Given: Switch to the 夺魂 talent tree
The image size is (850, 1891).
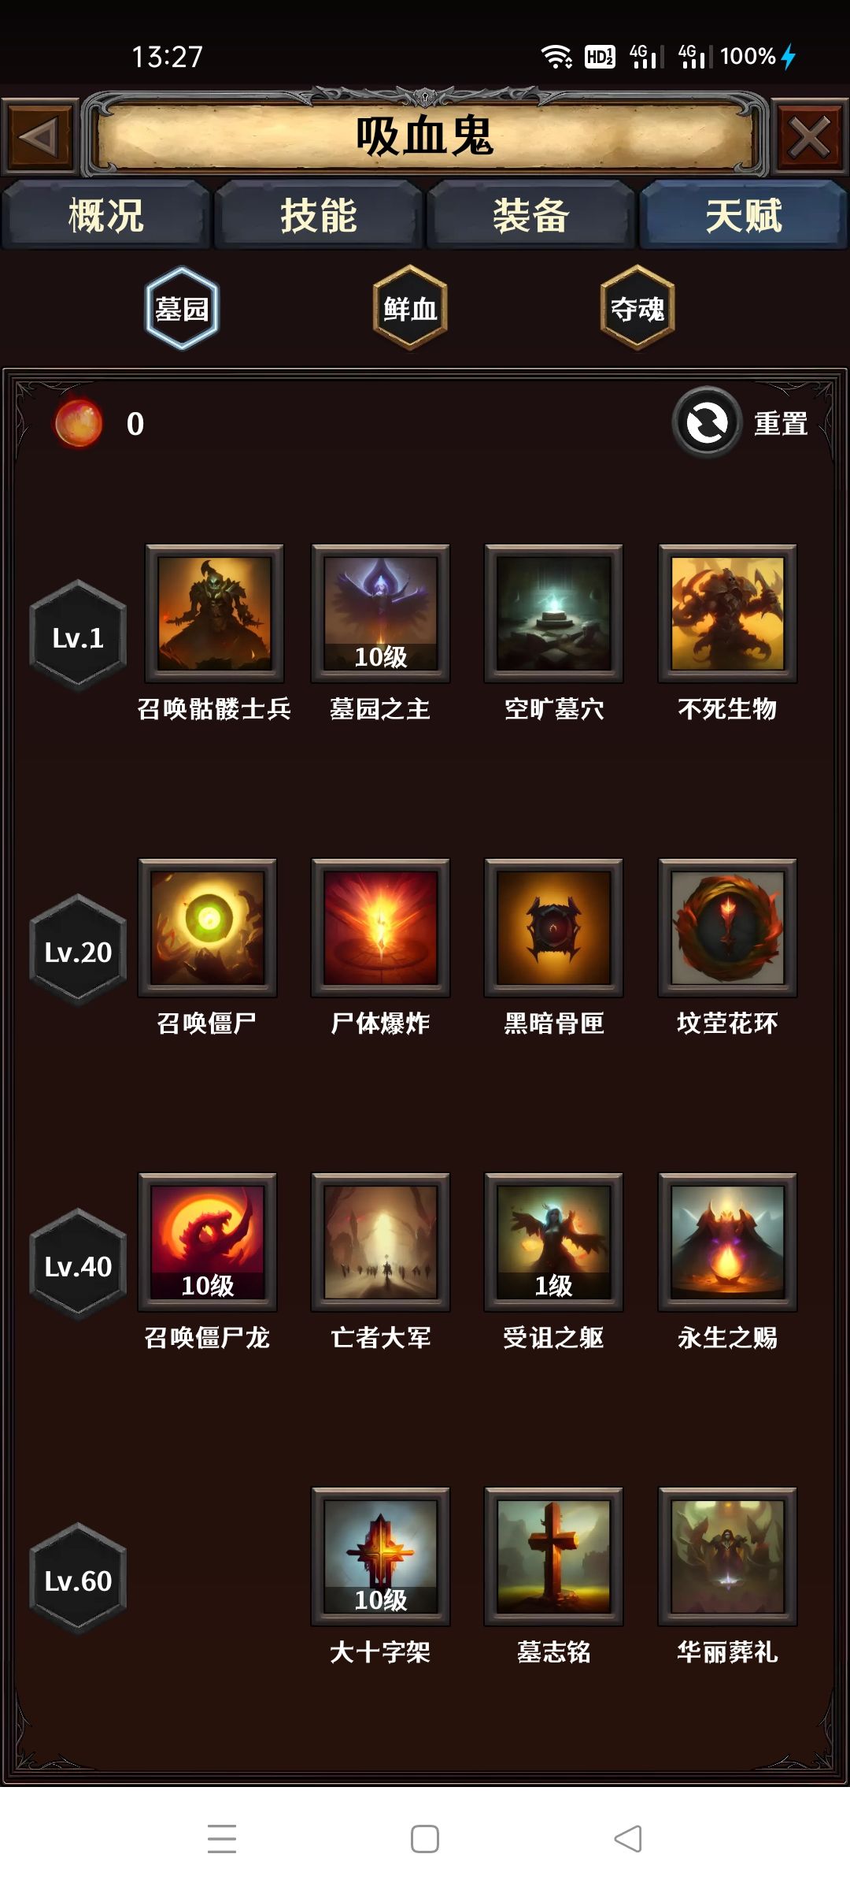Looking at the screenshot, I should (637, 308).
